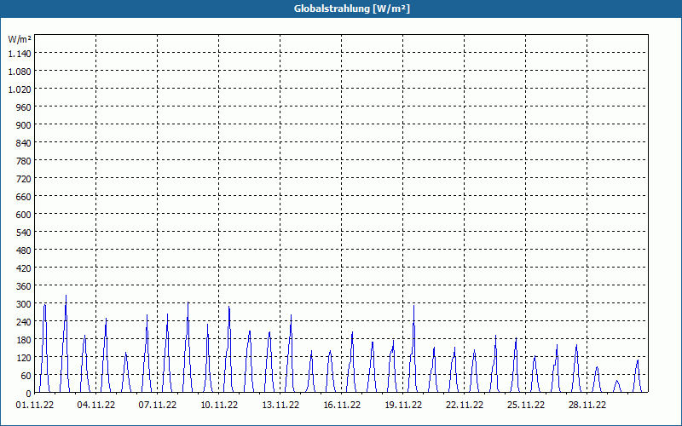The height and width of the screenshot is (426, 682).
Task: Click the 120 y-axis label
Action: pyautogui.click(x=24, y=358)
